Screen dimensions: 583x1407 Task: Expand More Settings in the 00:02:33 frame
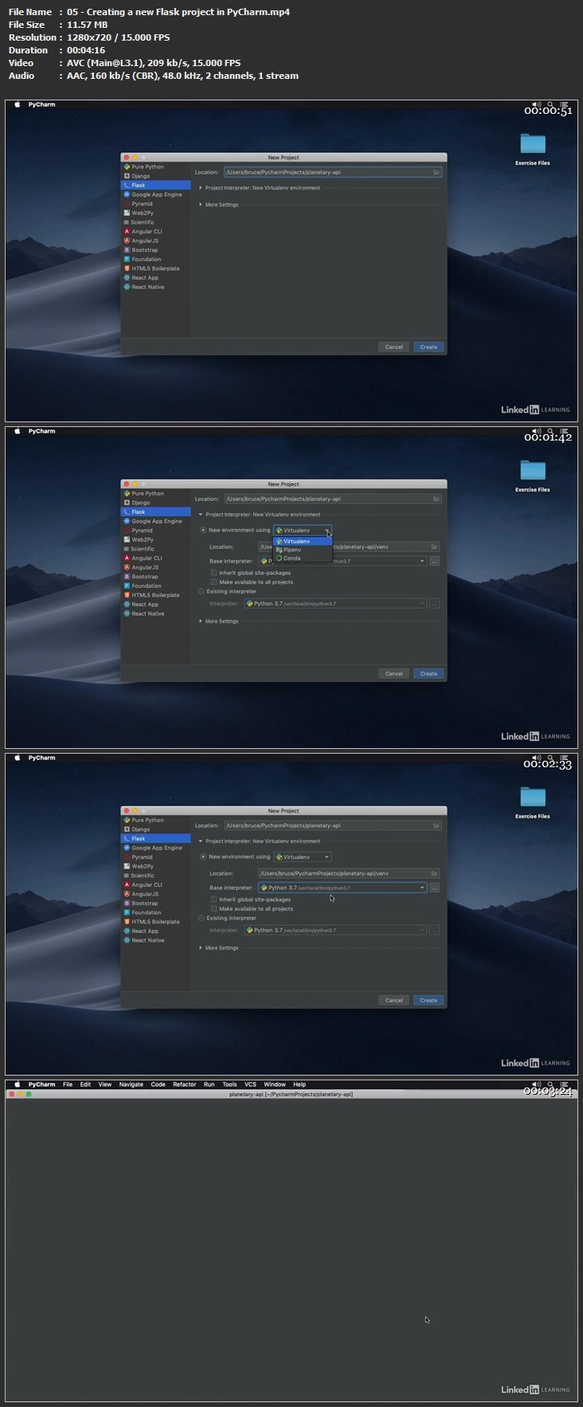click(x=201, y=948)
